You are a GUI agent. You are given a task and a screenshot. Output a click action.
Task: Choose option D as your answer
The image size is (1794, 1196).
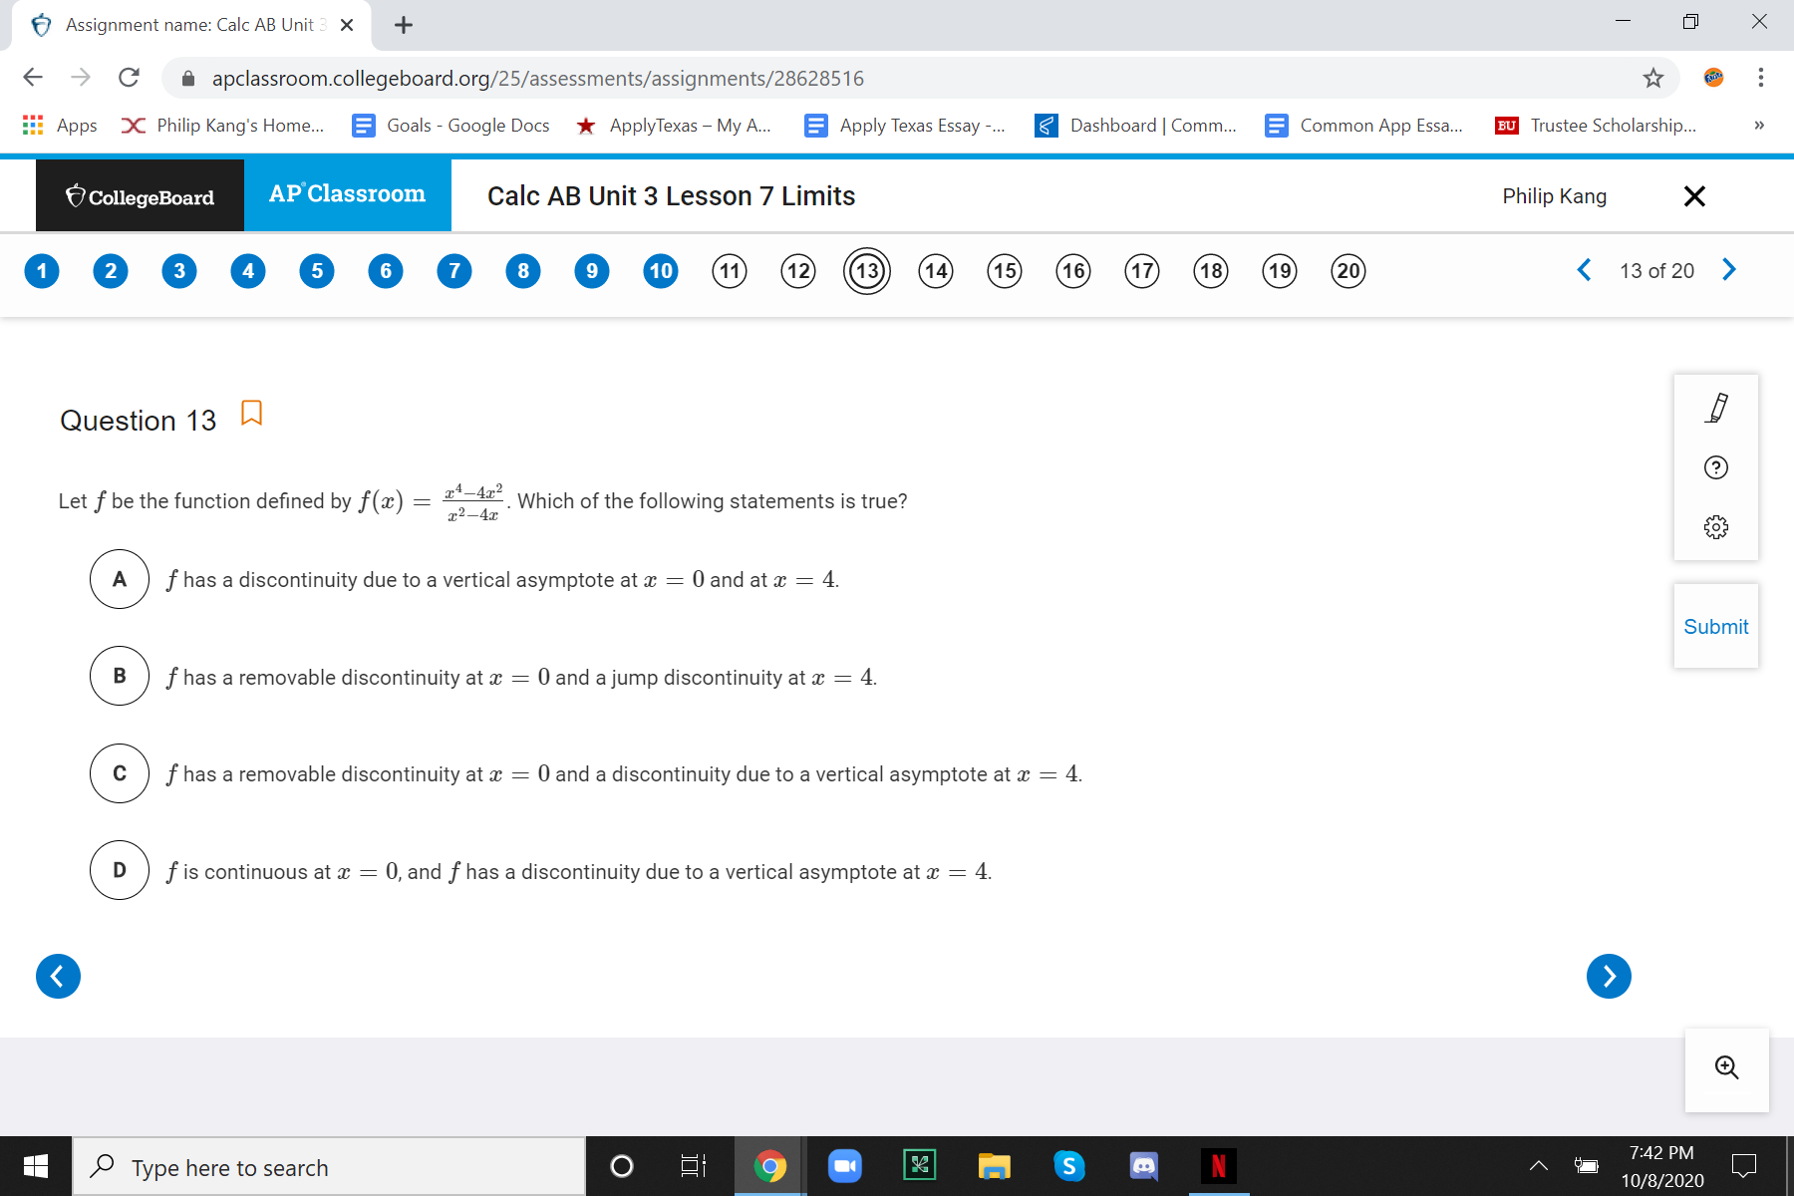[x=119, y=869]
